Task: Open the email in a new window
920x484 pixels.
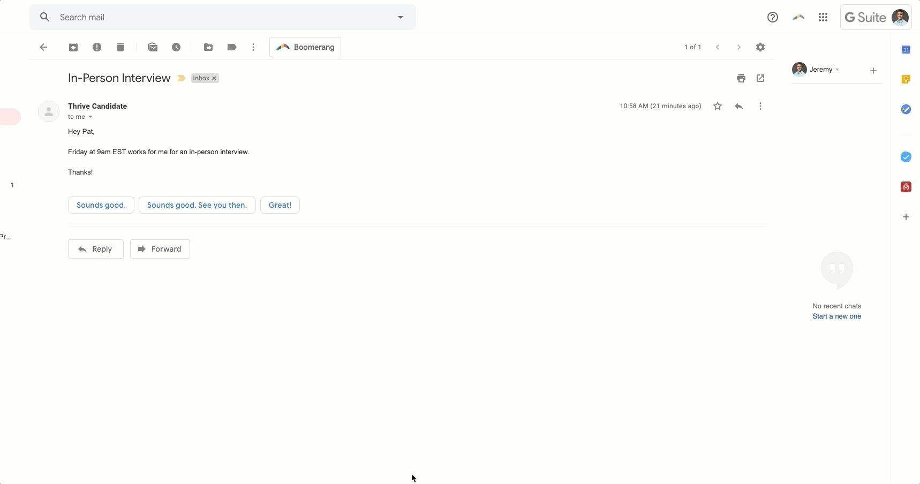Action: pyautogui.click(x=760, y=78)
